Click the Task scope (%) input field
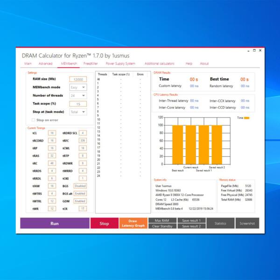The image size is (280, 280). point(78,104)
